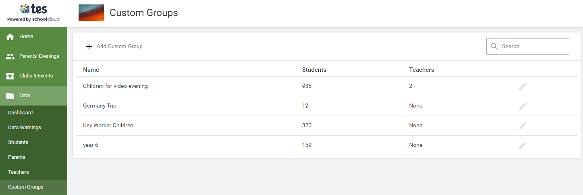Select Parents in the Data submenu
Screen dimensions: 583x195
click(17, 157)
